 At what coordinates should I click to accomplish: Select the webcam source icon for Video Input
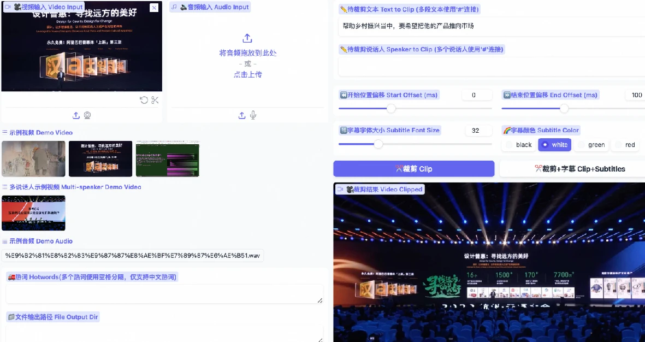(x=87, y=115)
